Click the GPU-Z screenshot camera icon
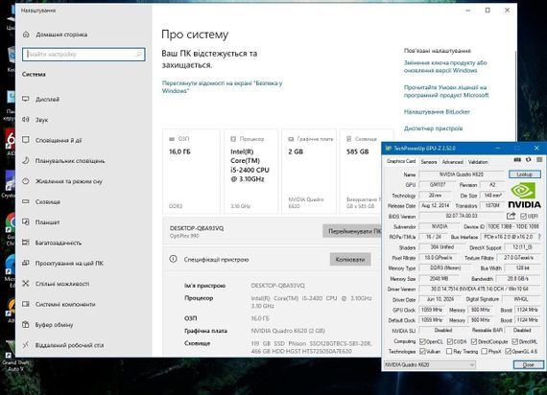Image resolution: width=547 pixels, height=395 pixels. (x=517, y=160)
